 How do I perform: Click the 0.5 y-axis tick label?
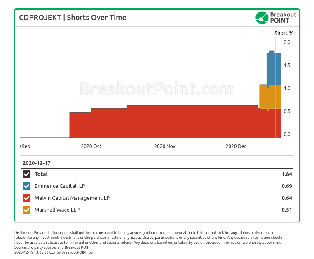(x=287, y=111)
